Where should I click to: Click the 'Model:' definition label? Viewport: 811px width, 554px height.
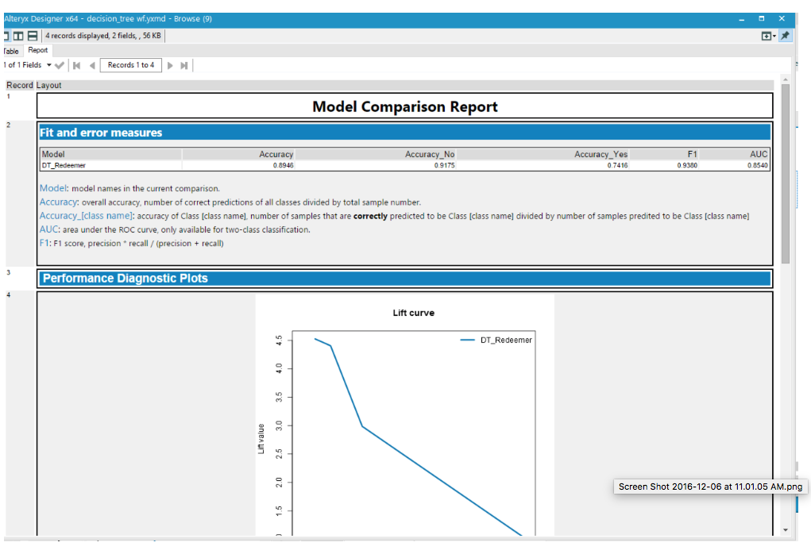(x=54, y=188)
